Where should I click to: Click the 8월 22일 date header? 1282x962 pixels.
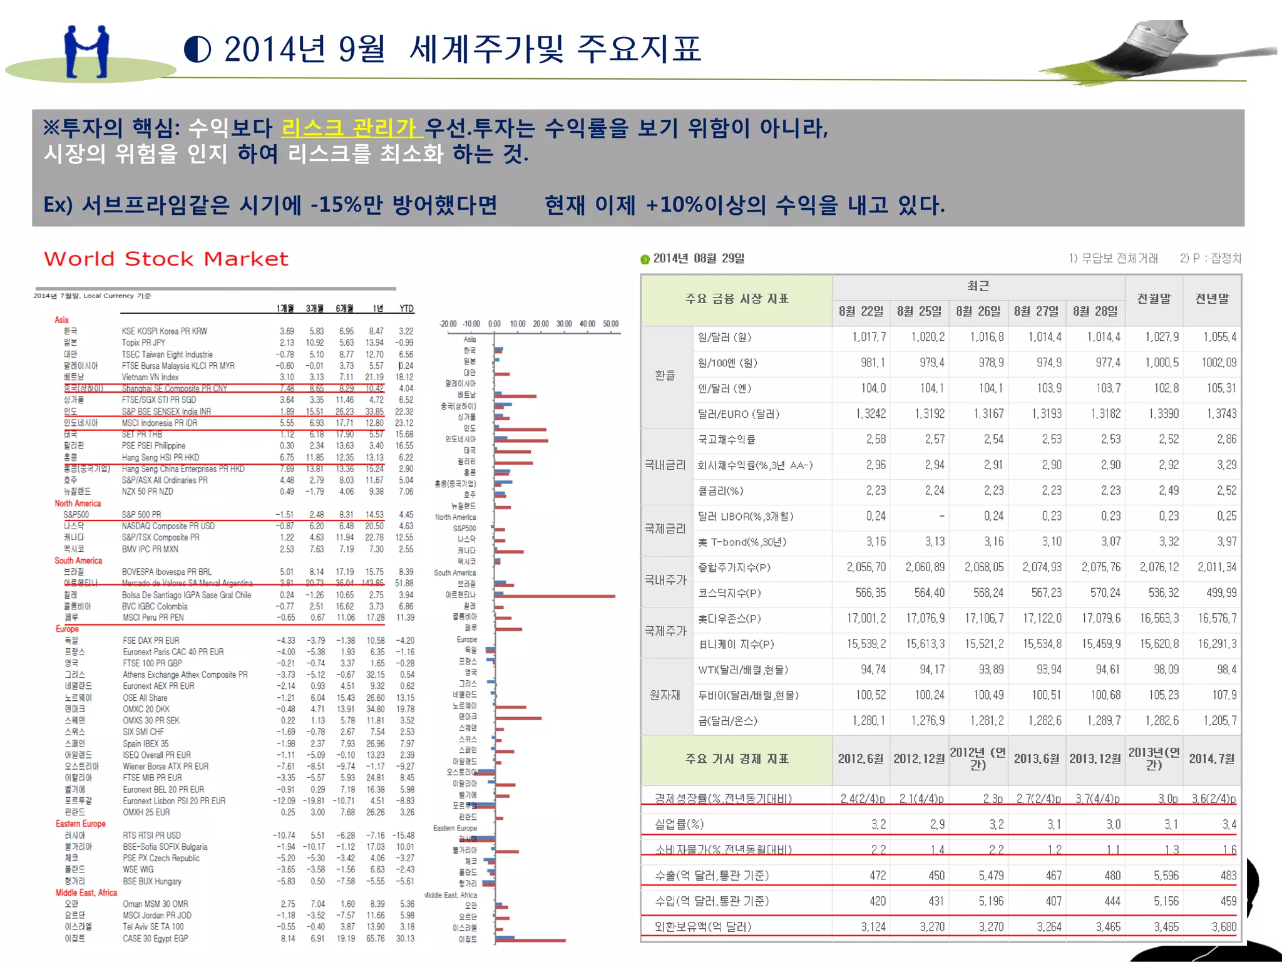coord(861,312)
